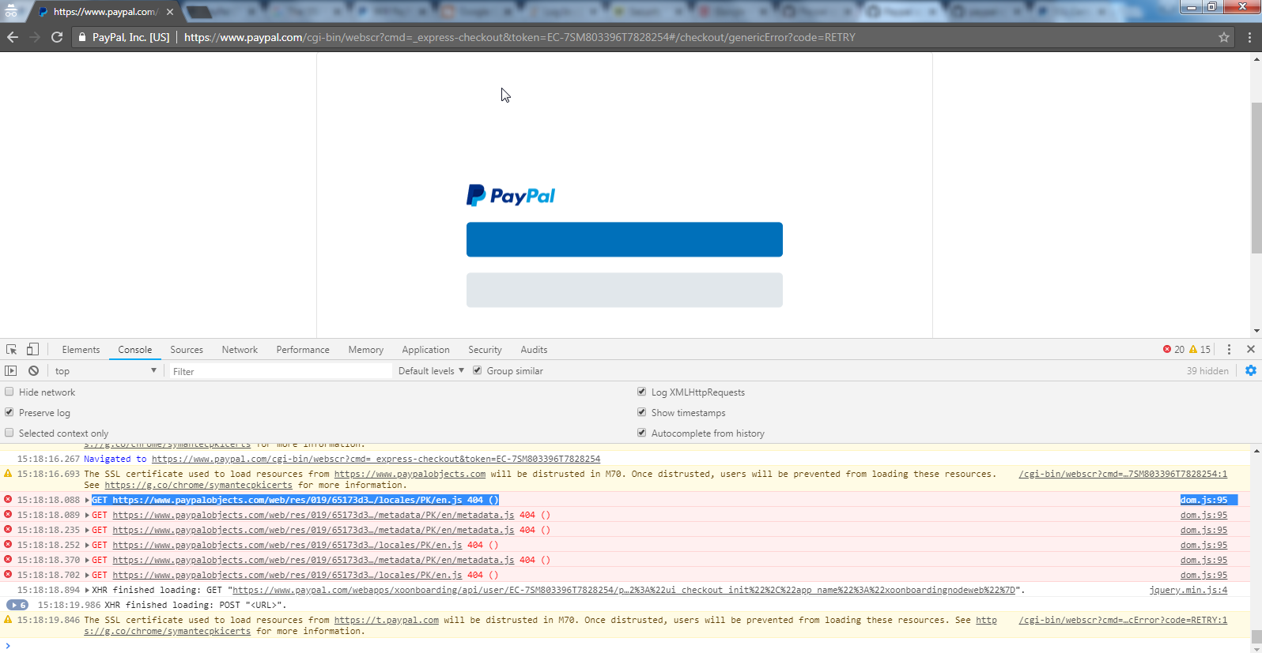The image size is (1262, 653).
Task: Click the page's vertical scrollbar thumb
Action: pyautogui.click(x=1256, y=178)
